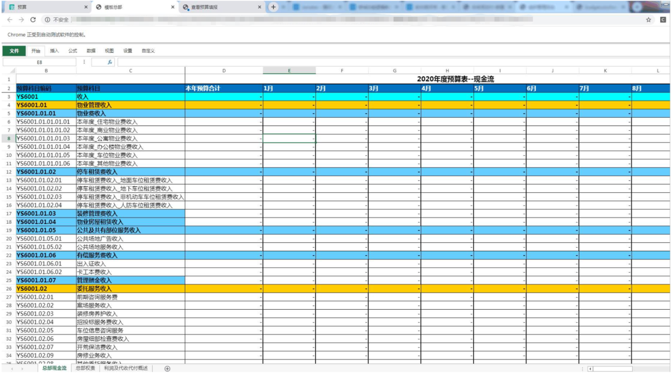Close the 预算 browser tab
Screen dimensions: 671x380
(86, 7)
